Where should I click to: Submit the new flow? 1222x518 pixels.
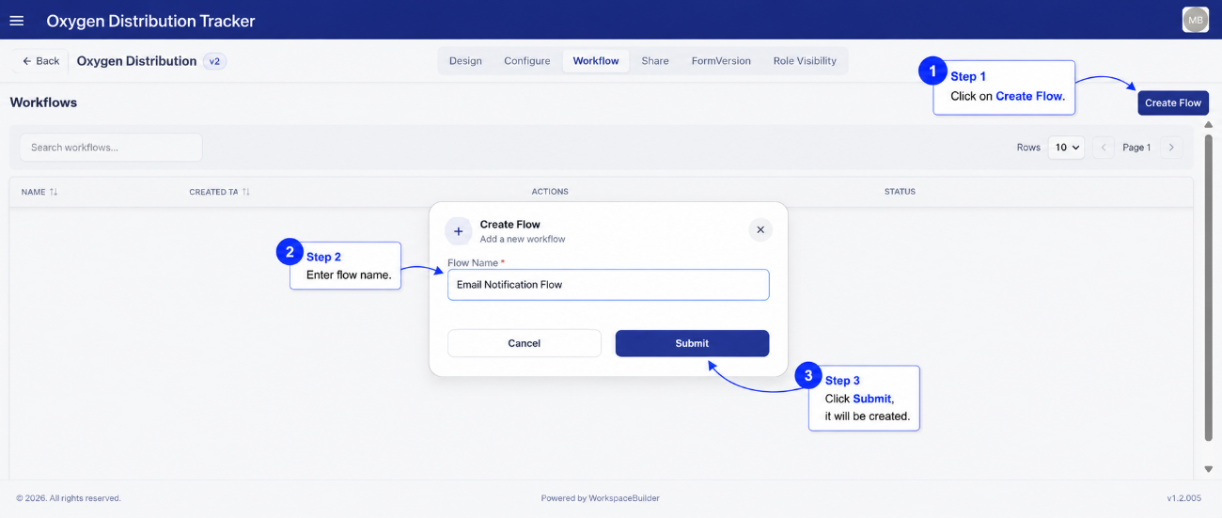pos(692,343)
